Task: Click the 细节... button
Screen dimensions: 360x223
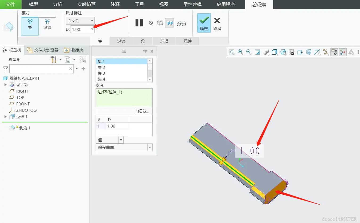Action: click(x=144, y=111)
